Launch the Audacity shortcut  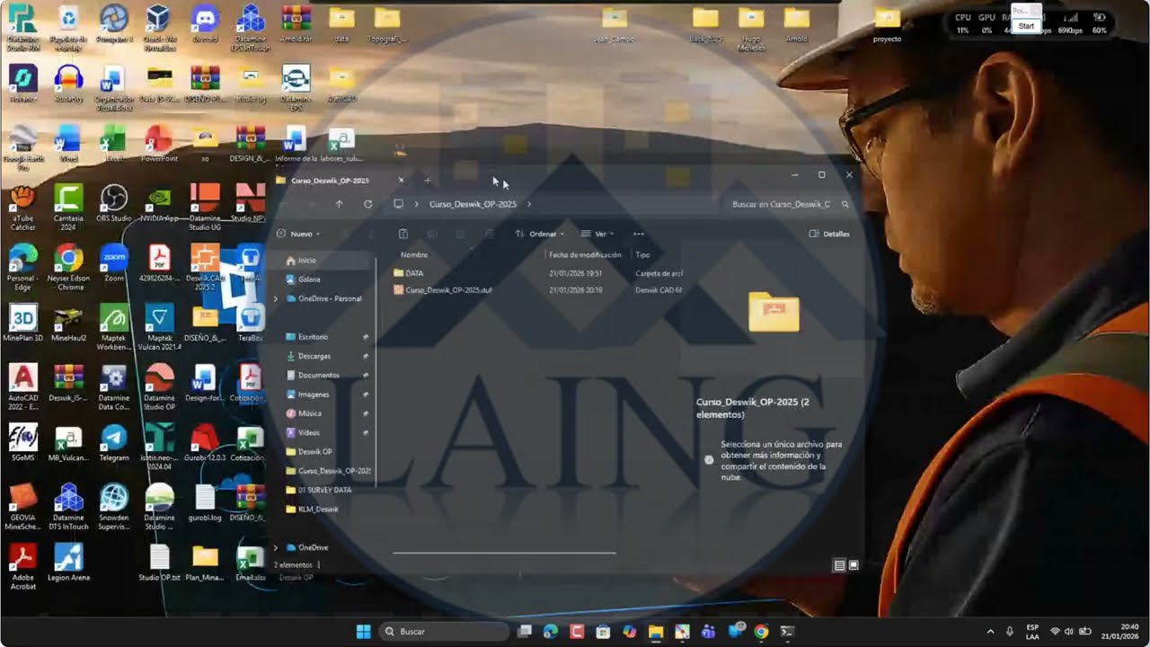(68, 84)
